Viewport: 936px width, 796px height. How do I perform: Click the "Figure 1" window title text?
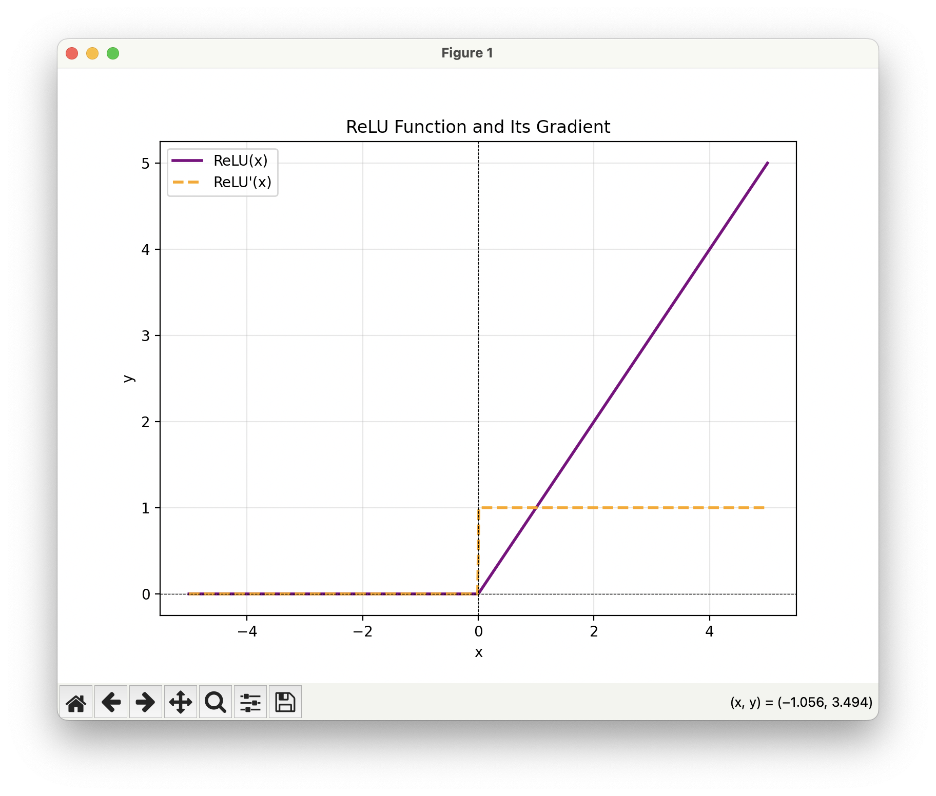click(x=467, y=53)
